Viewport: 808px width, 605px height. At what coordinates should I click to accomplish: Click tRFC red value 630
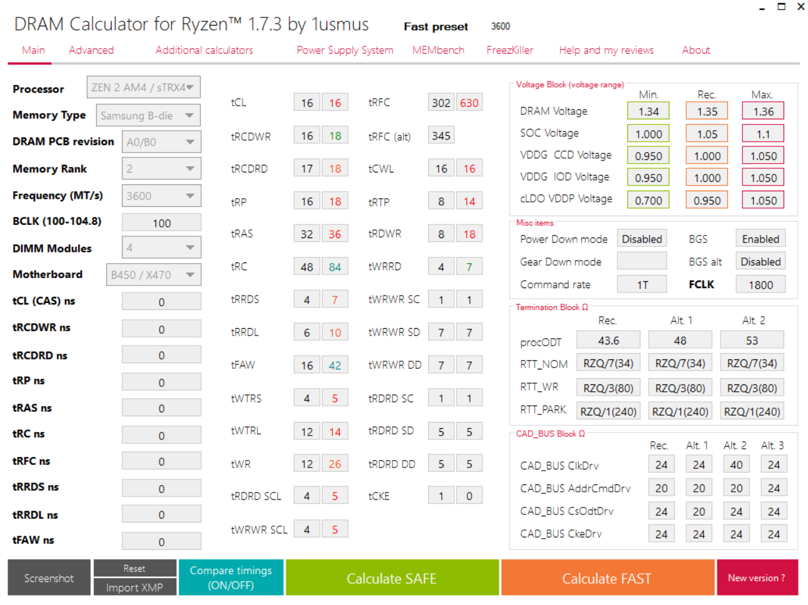469,102
